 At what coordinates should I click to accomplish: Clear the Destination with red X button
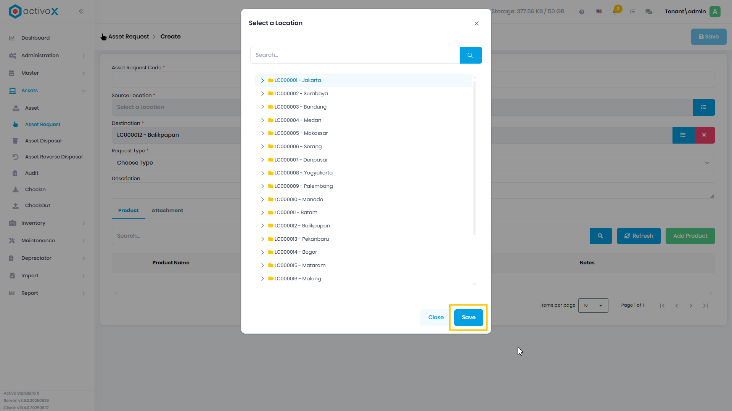click(705, 135)
